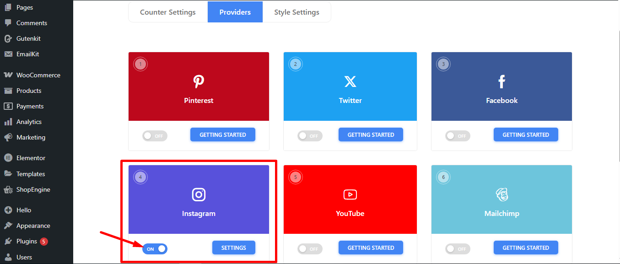This screenshot has height=264, width=620.
Task: Switch on the YouTube provider toggle
Action: click(310, 249)
